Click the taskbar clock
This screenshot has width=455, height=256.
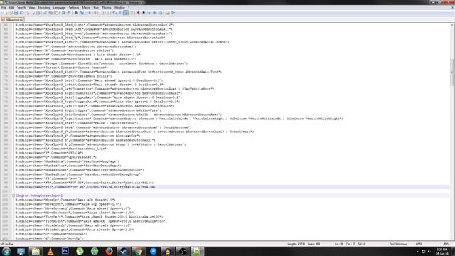[x=442, y=252]
